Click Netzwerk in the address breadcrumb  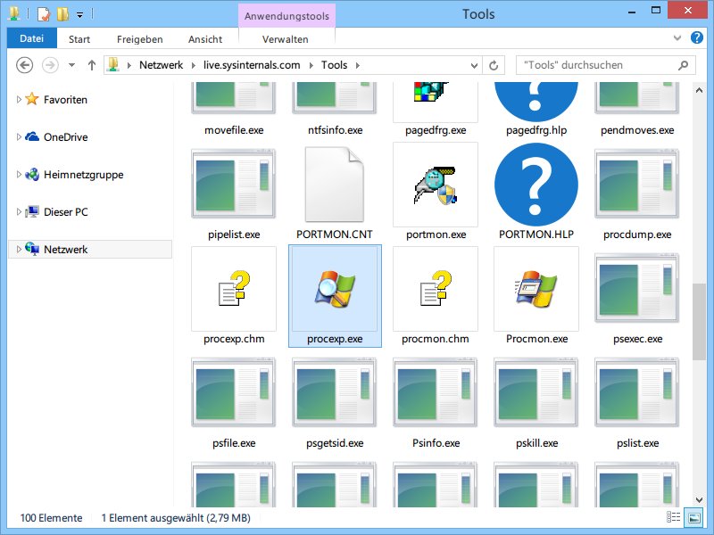(162, 65)
